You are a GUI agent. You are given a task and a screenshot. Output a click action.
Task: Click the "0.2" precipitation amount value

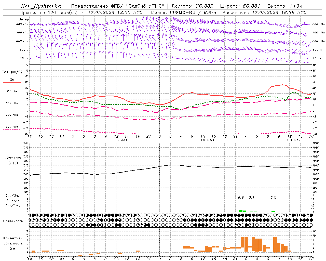273,198
